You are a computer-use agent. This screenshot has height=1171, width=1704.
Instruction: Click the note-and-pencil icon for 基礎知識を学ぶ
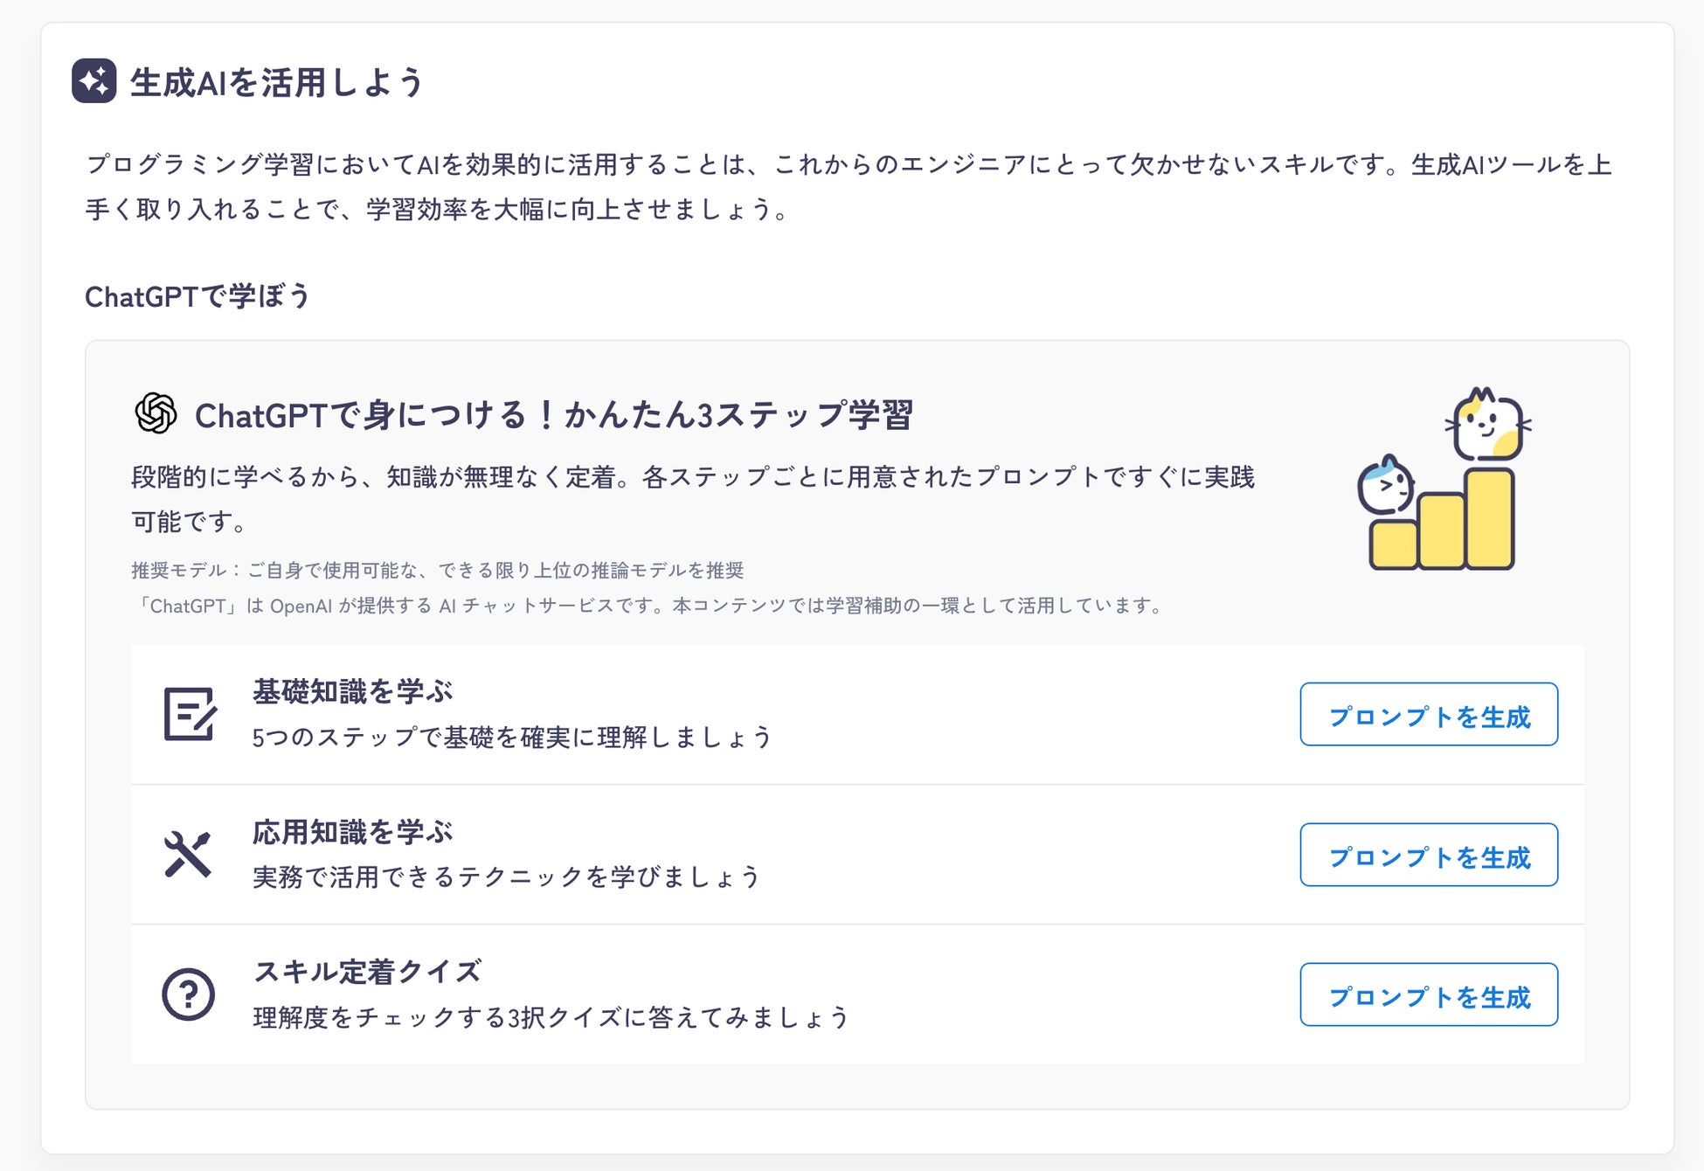pos(190,714)
